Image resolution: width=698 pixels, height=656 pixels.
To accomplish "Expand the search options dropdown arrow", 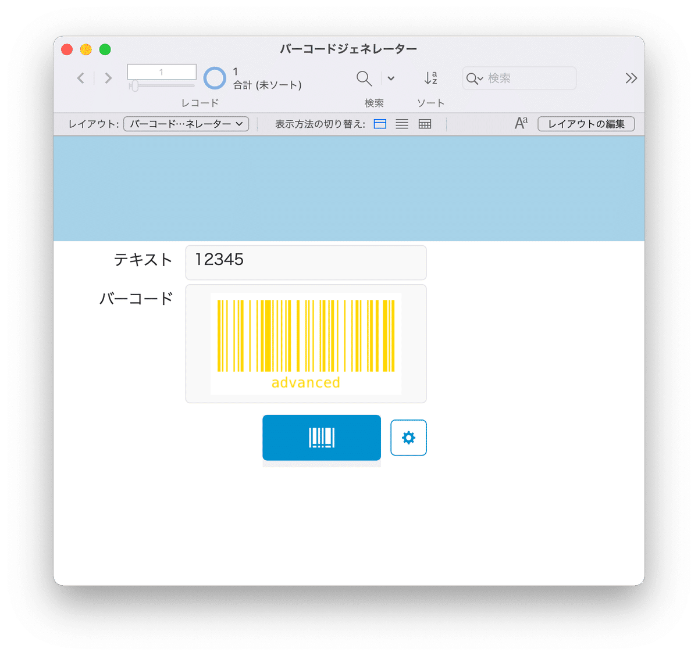I will (391, 78).
